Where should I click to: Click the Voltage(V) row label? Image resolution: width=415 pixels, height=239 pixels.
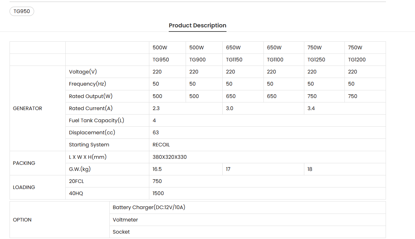coord(83,72)
